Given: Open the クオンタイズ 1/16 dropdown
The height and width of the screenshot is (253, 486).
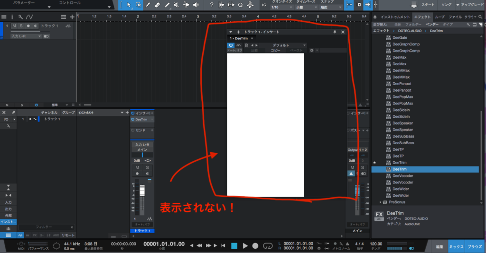Looking at the screenshot, I should click(281, 8).
